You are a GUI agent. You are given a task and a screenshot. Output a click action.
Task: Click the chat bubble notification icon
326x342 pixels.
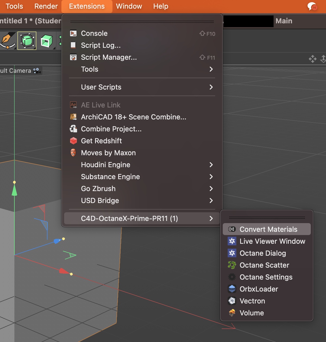312,6
